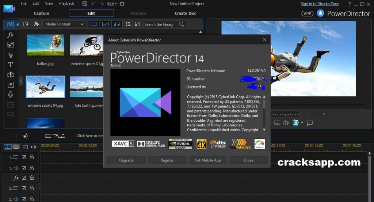Open the PiP Objects Room icon
The image size is (374, 202).
tap(11, 45)
